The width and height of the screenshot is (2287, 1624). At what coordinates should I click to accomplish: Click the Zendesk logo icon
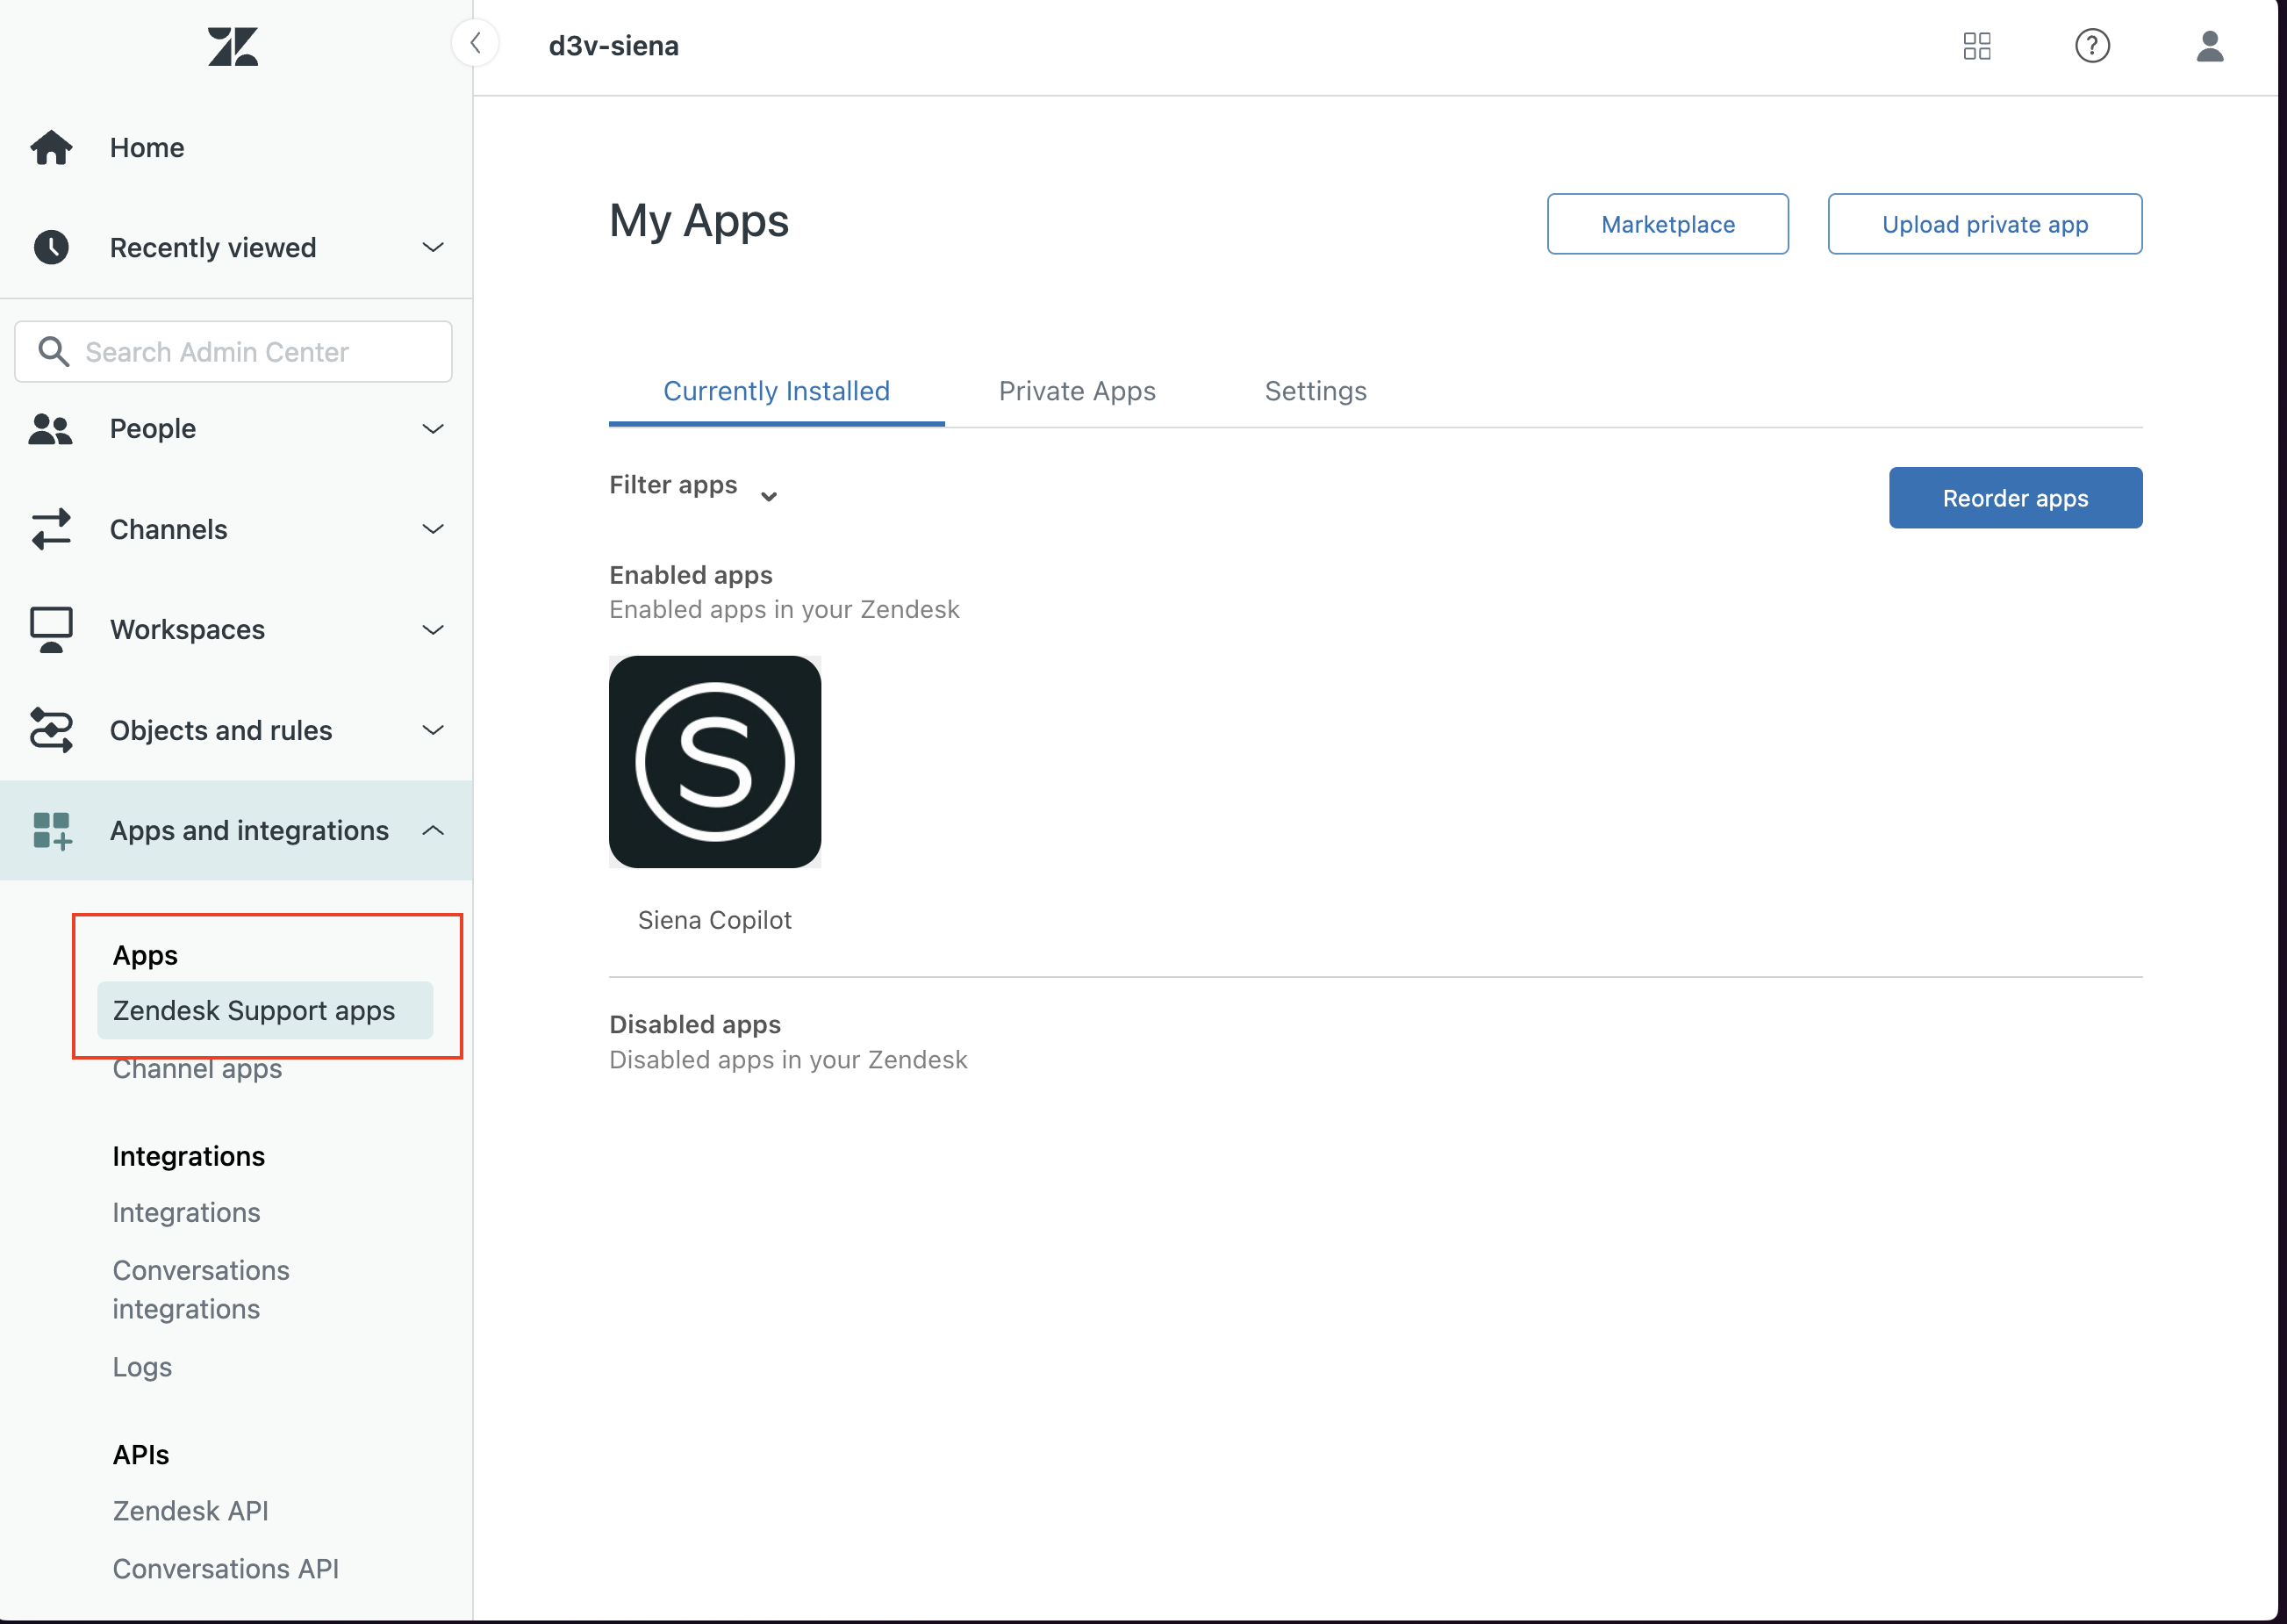pyautogui.click(x=233, y=46)
